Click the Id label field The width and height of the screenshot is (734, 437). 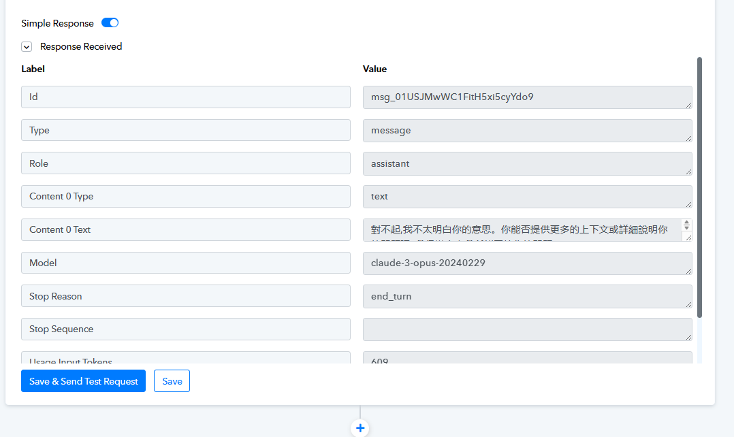185,97
